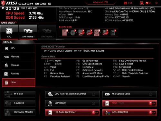
Task: Take a screenshot with the F12 camera icon
Action: [x=125, y=3]
